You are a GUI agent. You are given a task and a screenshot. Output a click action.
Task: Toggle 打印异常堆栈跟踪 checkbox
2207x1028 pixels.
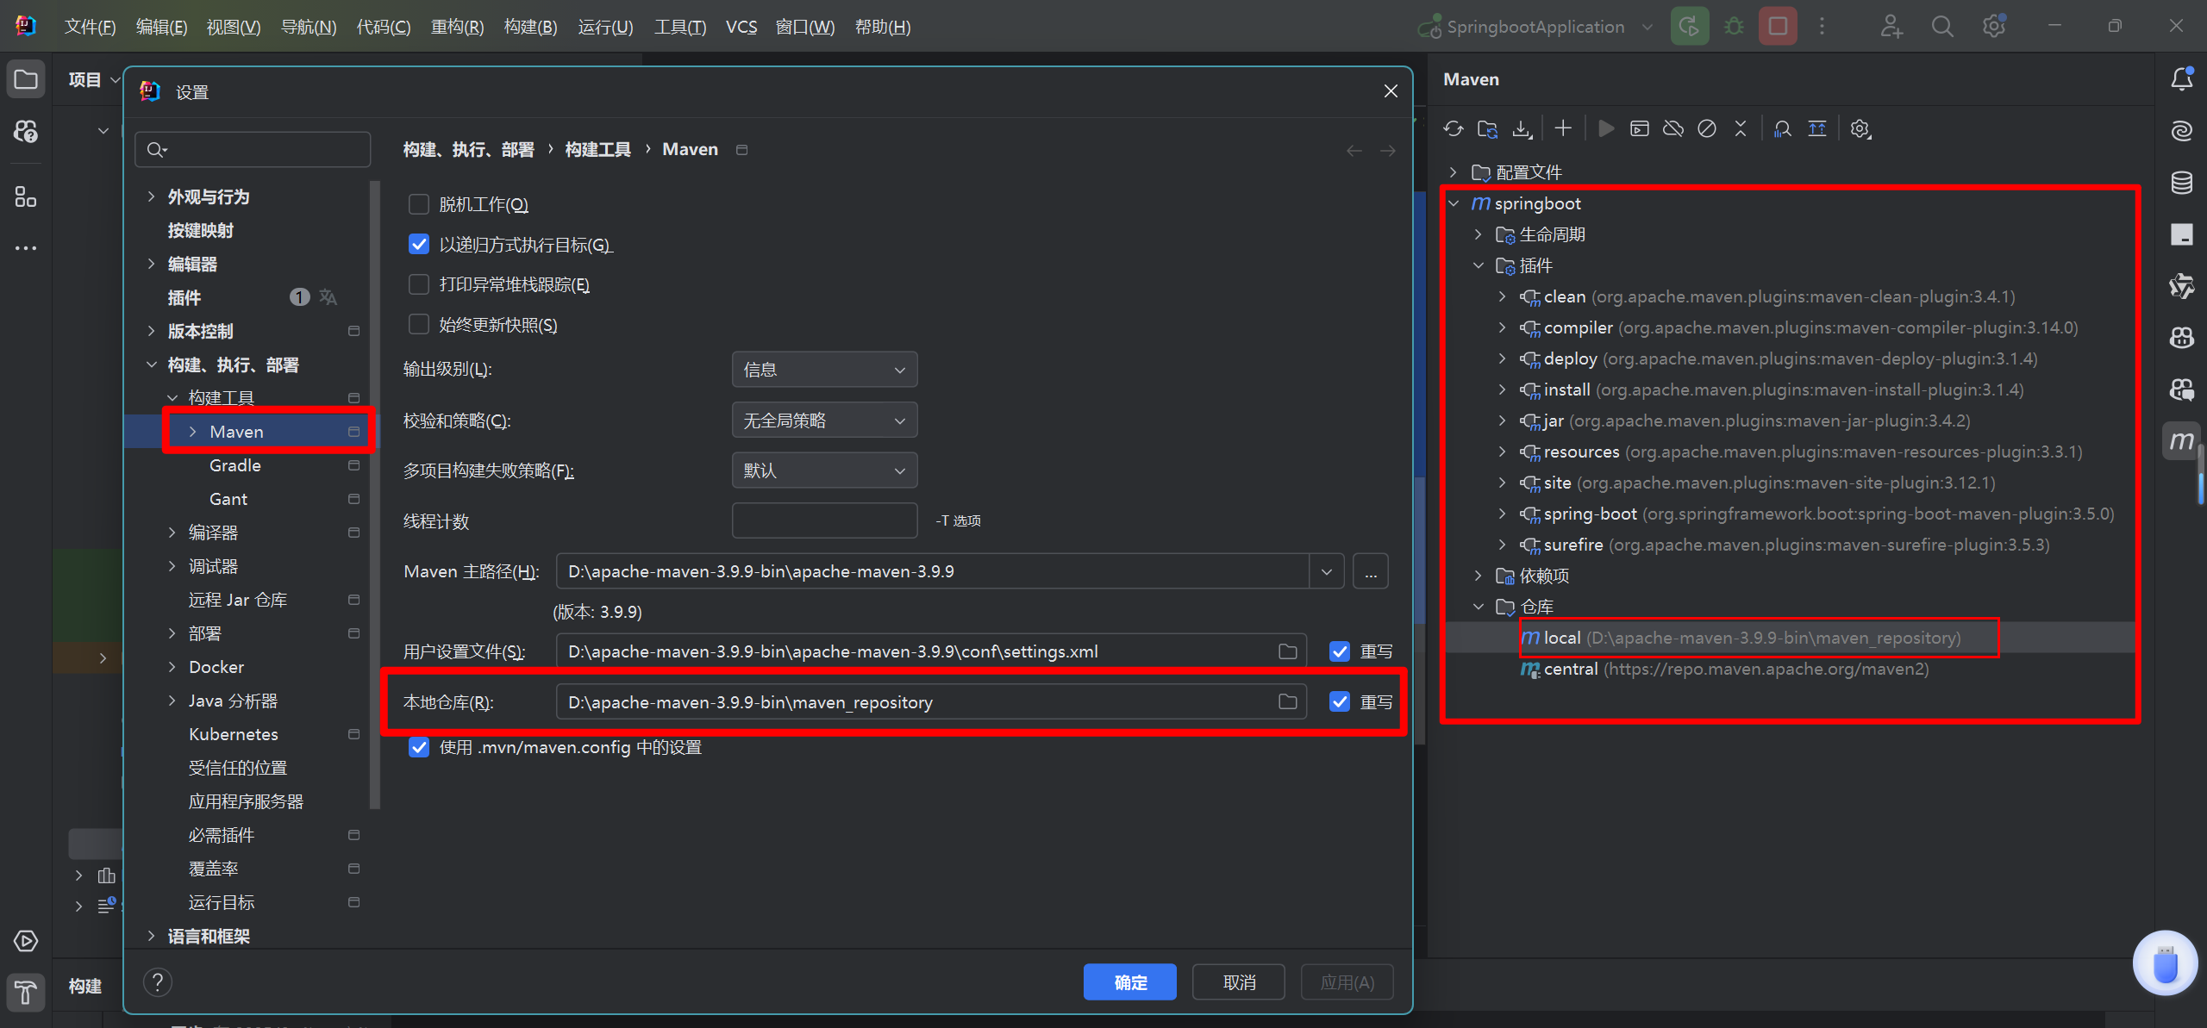(419, 284)
